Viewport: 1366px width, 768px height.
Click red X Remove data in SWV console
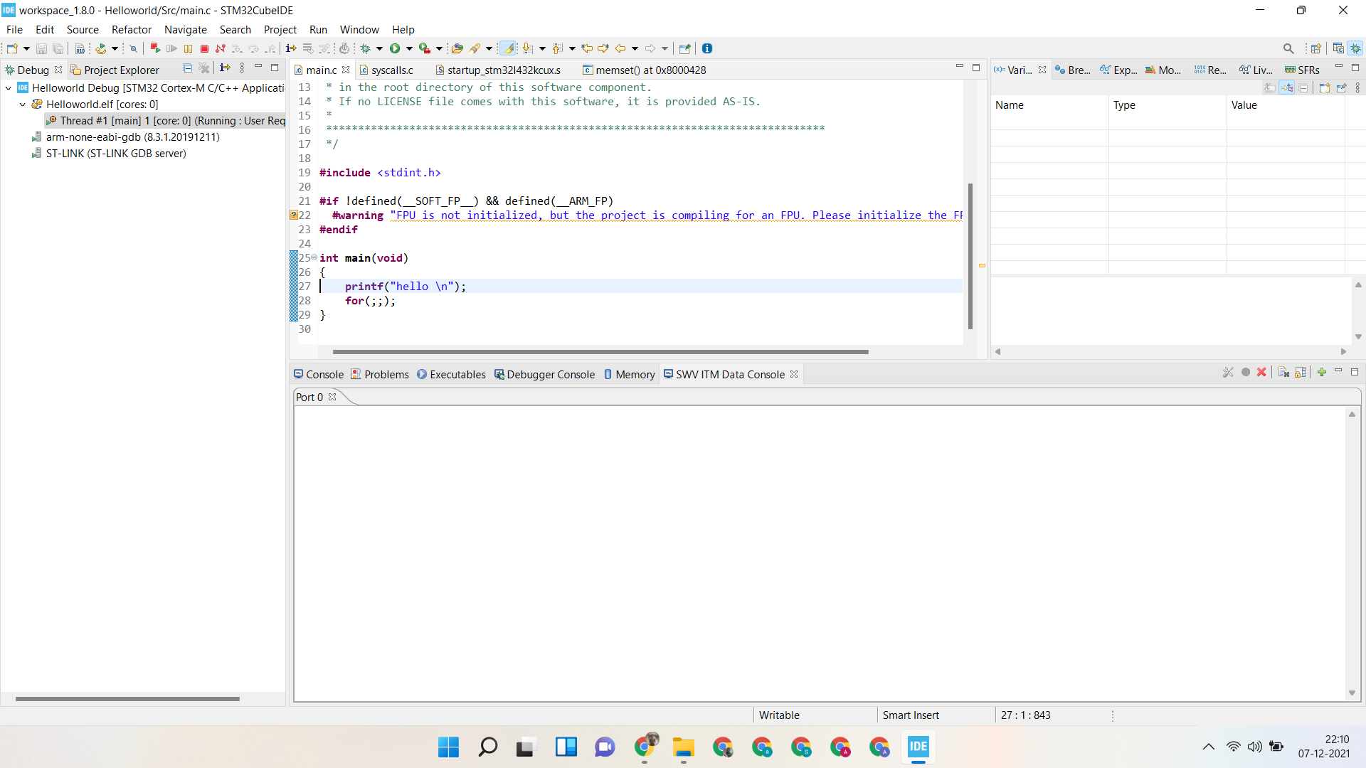coord(1261,372)
